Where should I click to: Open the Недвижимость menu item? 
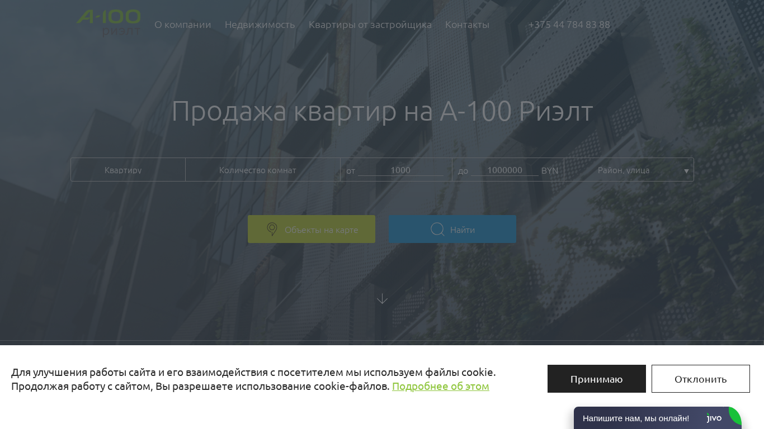click(x=260, y=25)
